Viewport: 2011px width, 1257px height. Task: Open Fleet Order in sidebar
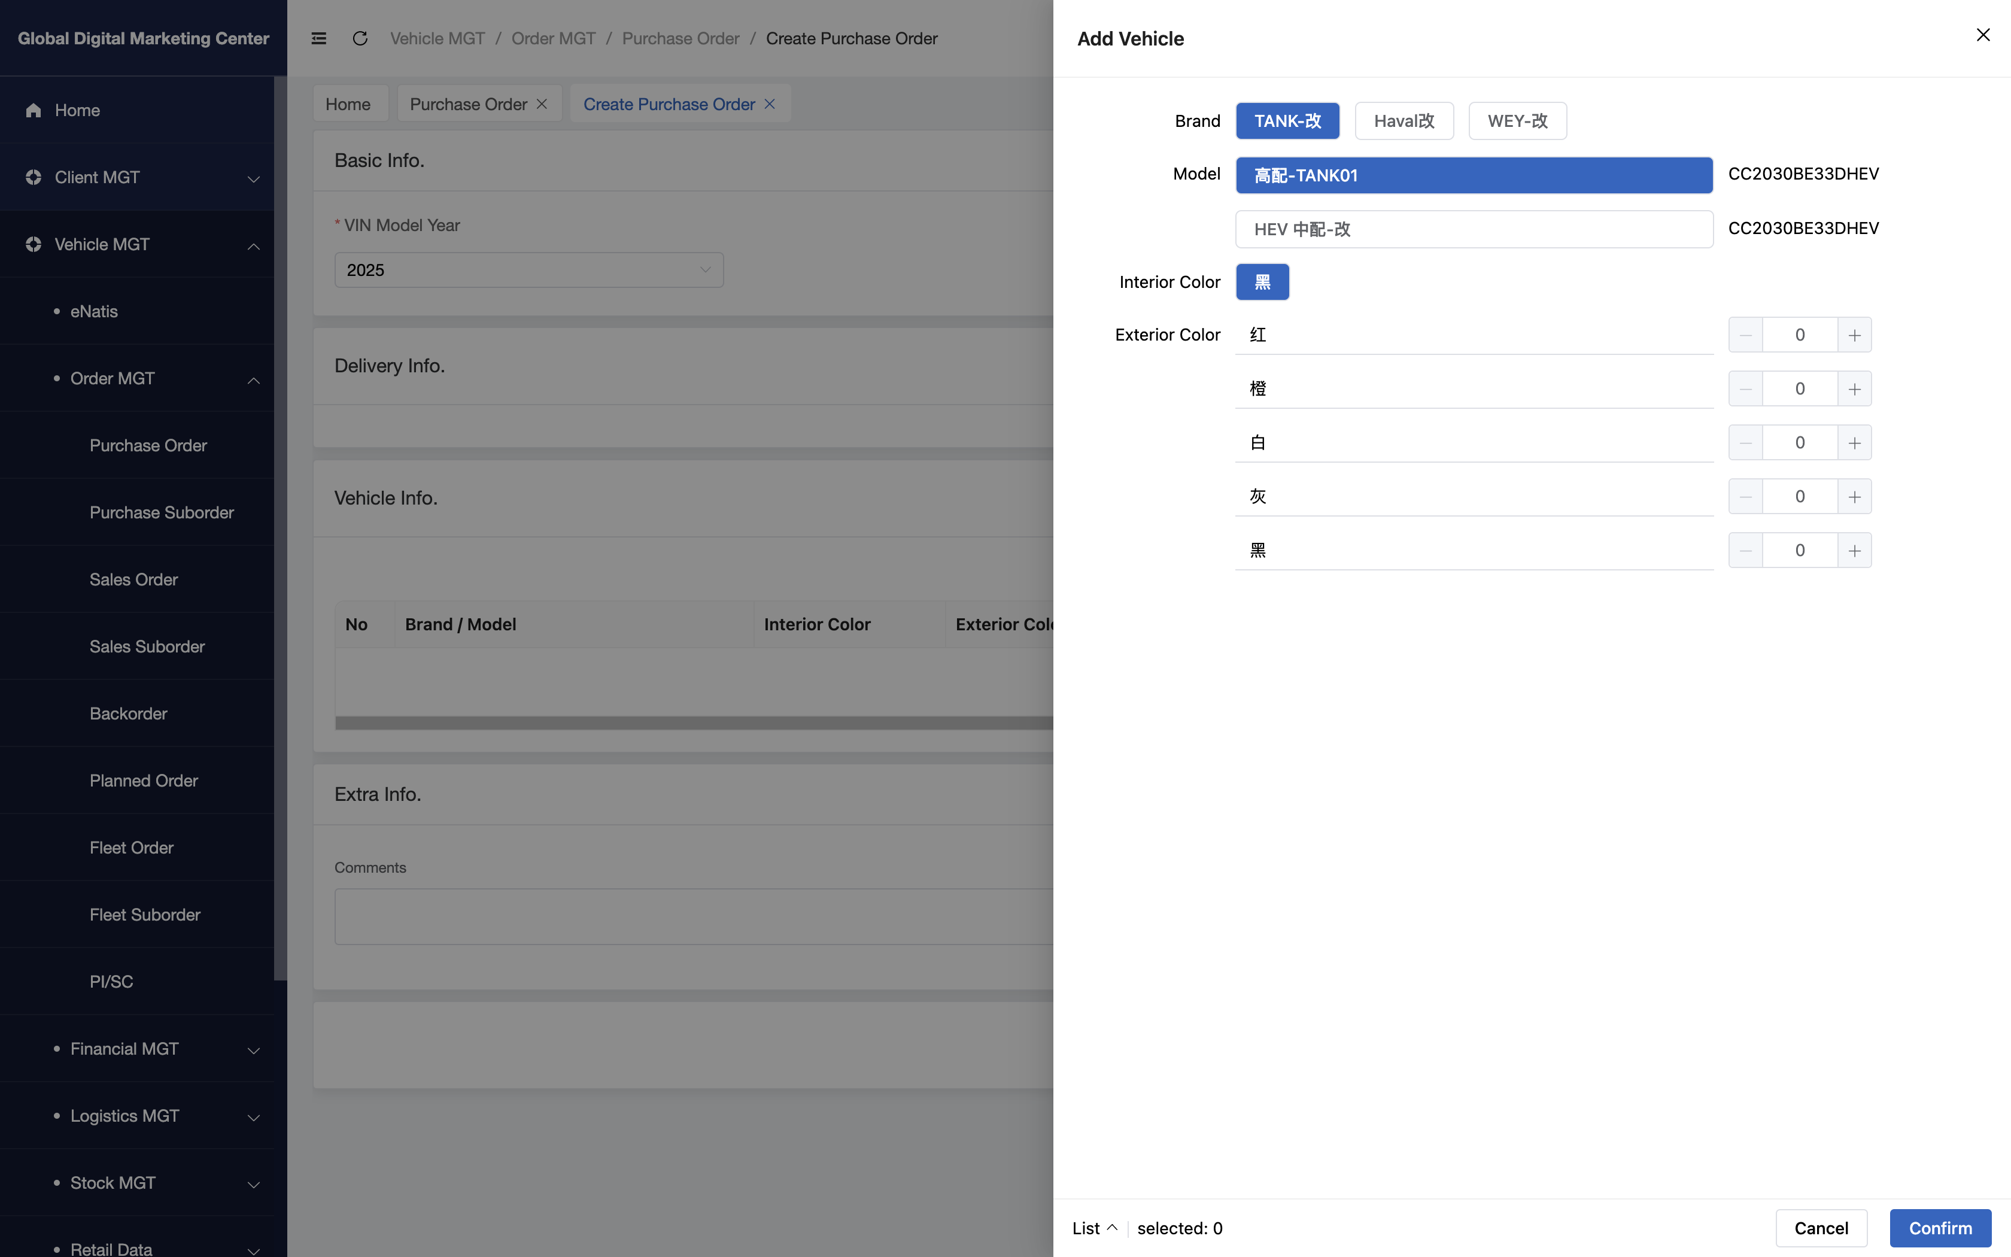137,848
